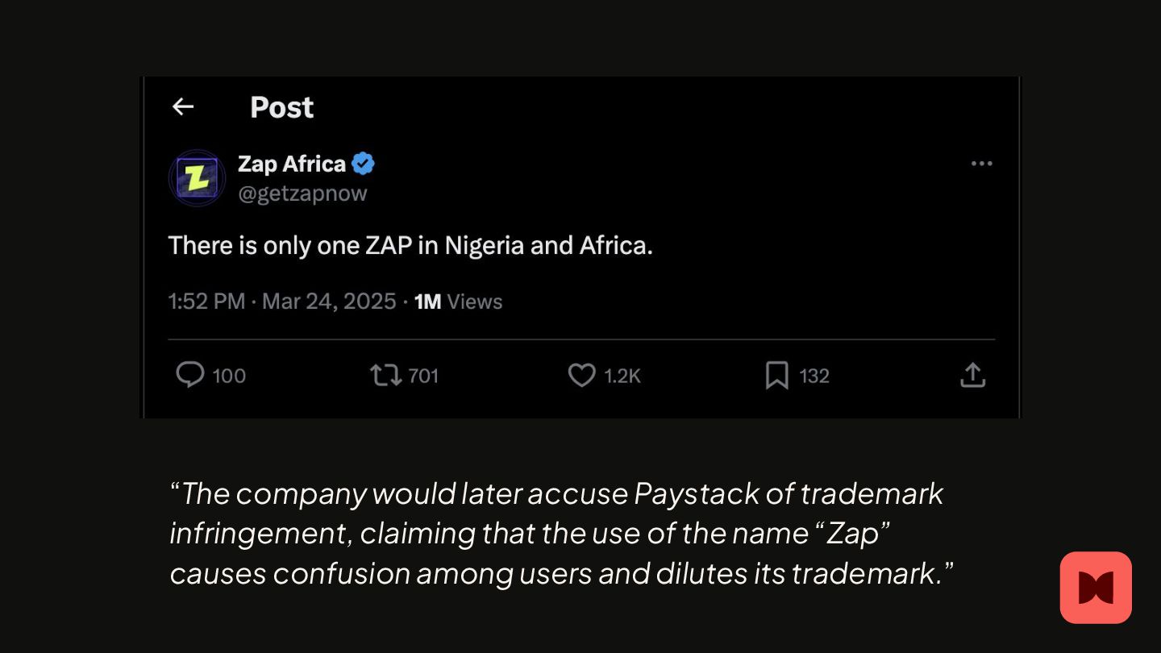1161x653 pixels.
Task: Click the repost arrows icon
Action: [385, 375]
